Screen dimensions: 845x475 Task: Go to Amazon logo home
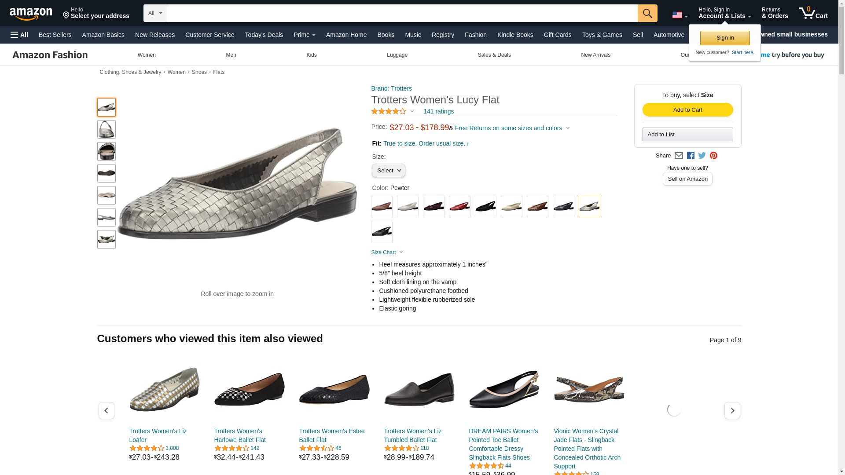31,14
